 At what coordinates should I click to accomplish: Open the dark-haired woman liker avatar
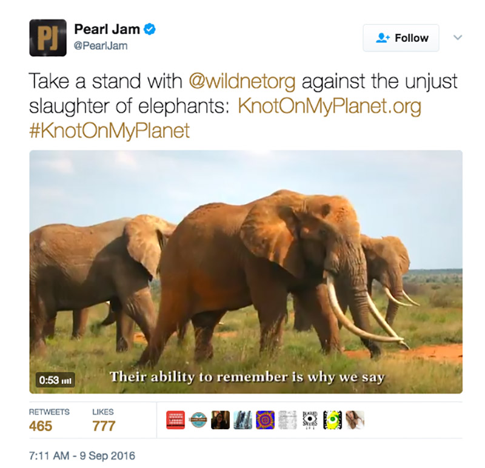[x=220, y=420]
